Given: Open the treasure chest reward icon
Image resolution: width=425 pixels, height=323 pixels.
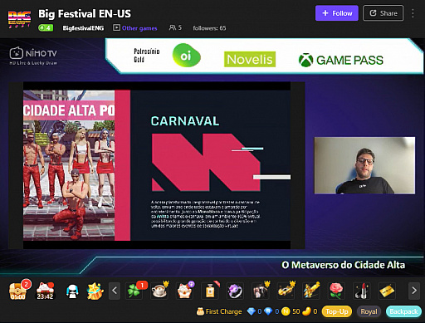Looking at the screenshot, I should point(18,291).
